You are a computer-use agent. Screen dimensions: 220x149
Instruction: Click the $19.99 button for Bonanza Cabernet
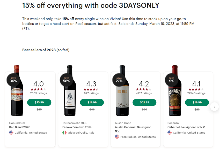[x=197, y=102]
